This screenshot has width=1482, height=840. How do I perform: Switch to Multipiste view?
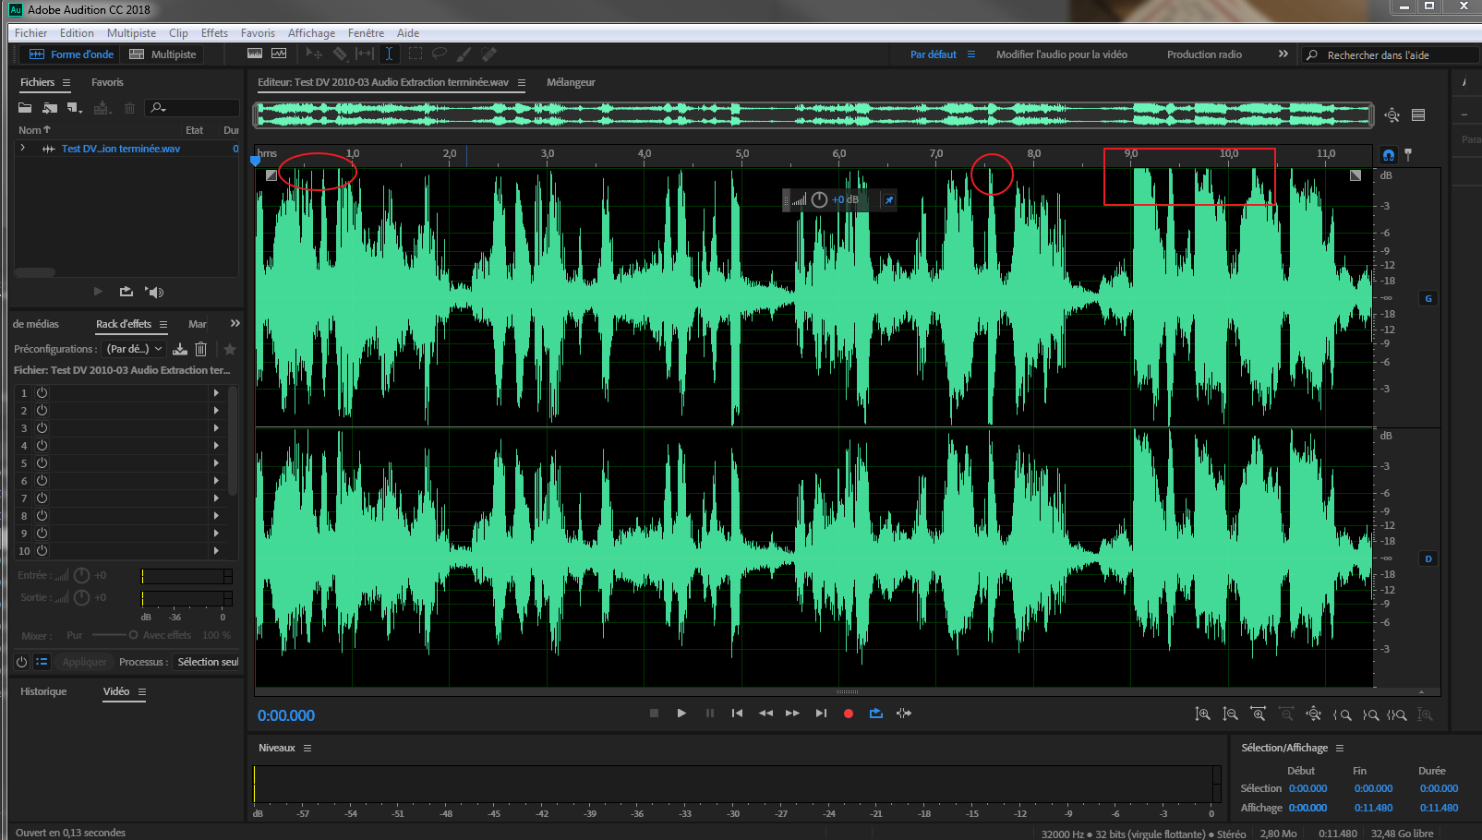[163, 54]
